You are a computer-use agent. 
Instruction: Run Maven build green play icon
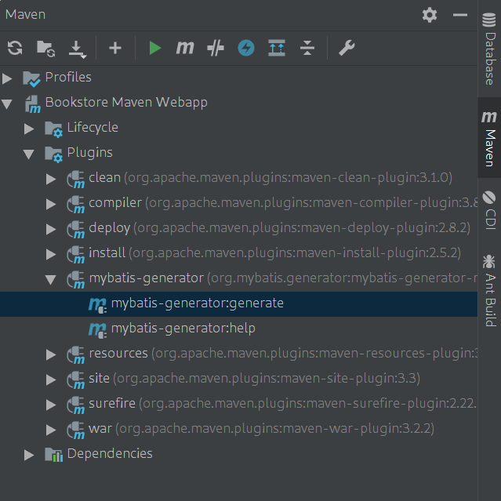click(155, 49)
